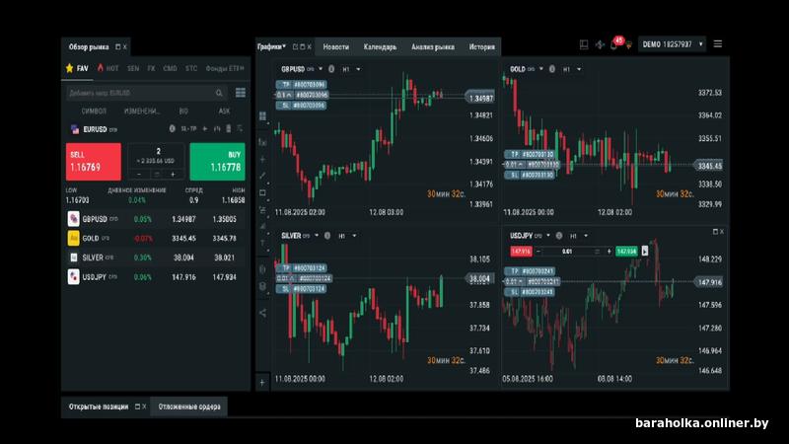Open the Новости tab
Viewport: 789px width, 444px height.
point(335,46)
